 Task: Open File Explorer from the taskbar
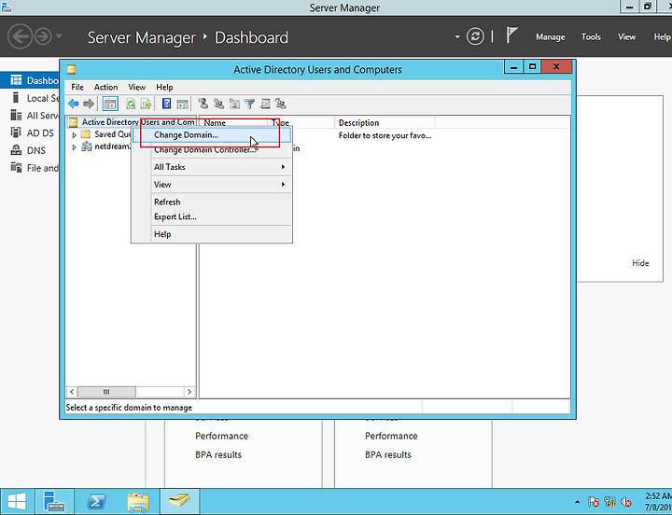coord(138,501)
